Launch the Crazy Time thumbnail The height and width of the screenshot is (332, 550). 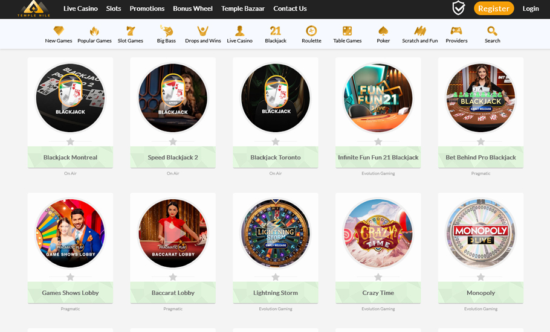pos(378,234)
